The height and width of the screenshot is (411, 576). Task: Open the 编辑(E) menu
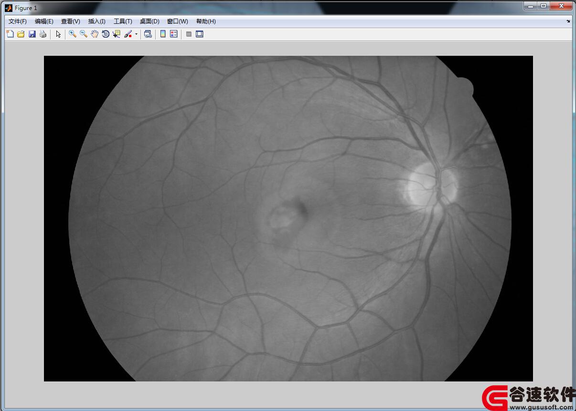[x=44, y=21]
